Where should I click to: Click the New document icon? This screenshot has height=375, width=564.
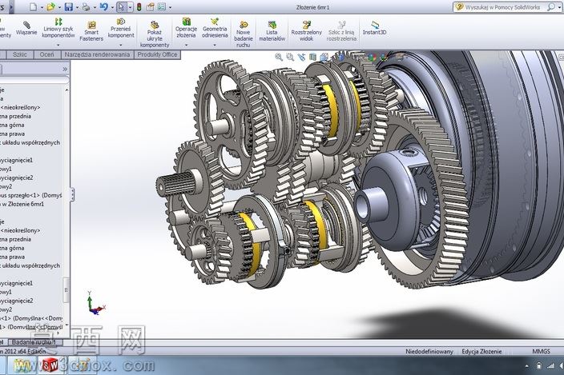33,7
